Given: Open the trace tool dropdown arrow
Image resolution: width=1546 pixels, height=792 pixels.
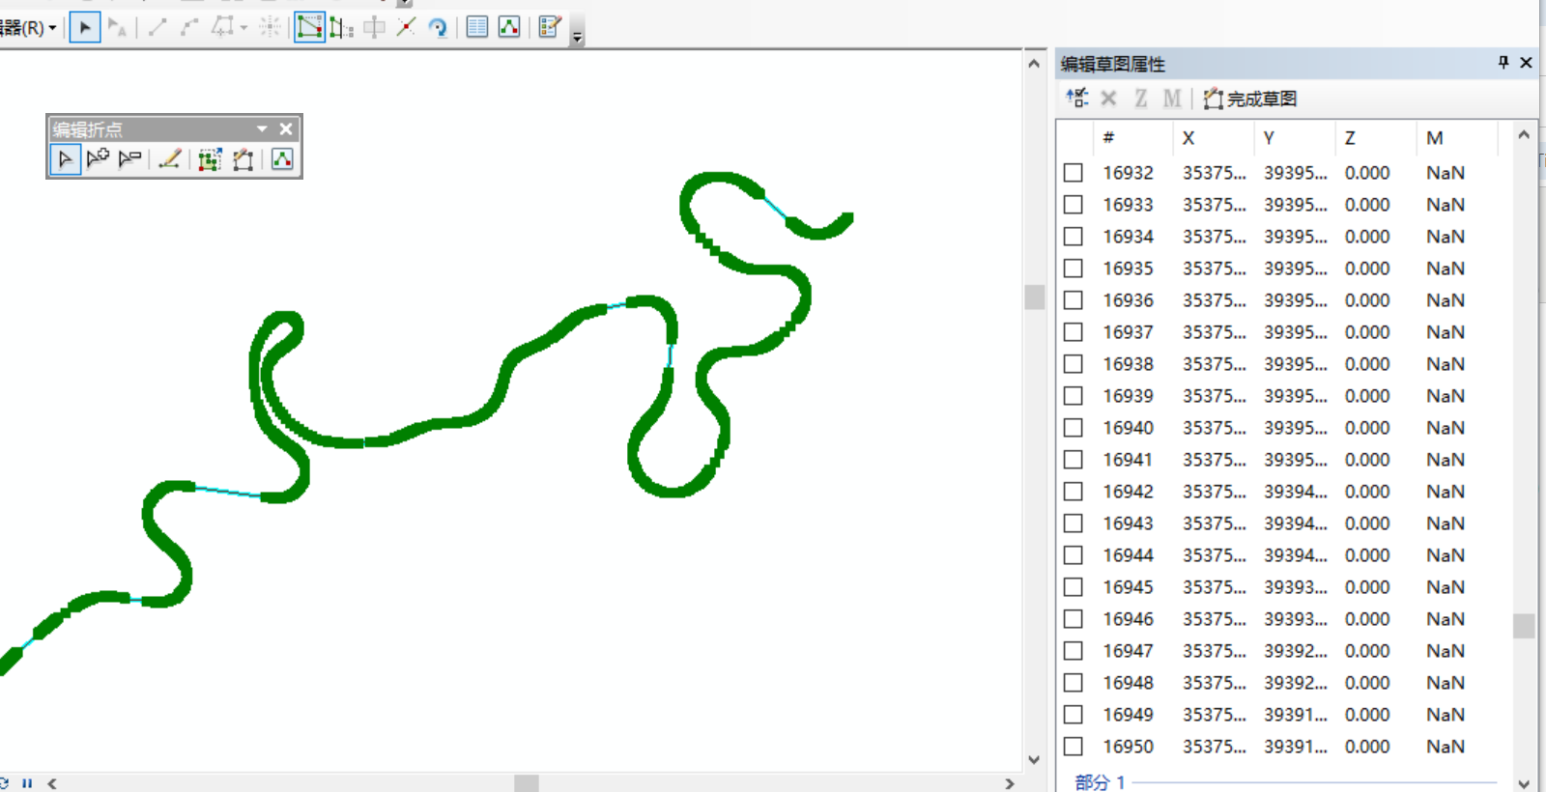Looking at the screenshot, I should [x=243, y=28].
